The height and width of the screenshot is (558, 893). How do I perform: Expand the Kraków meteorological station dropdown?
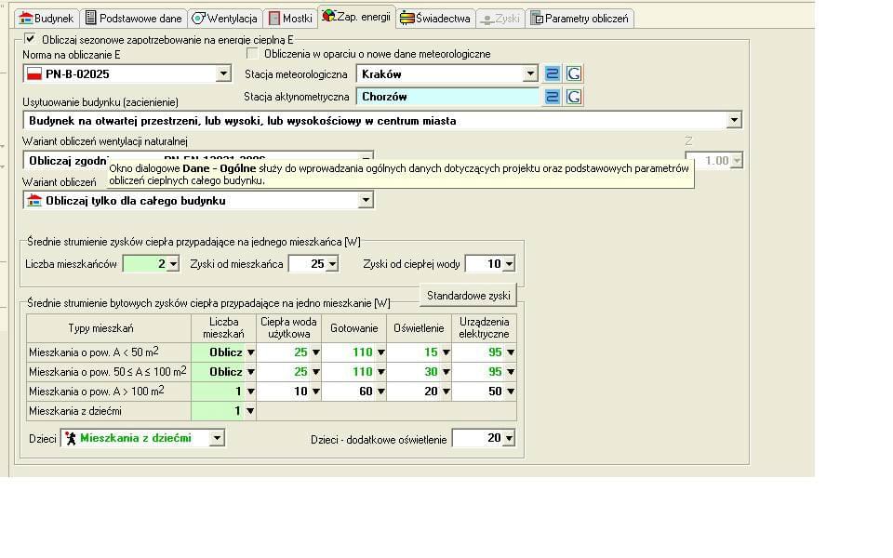(x=529, y=73)
